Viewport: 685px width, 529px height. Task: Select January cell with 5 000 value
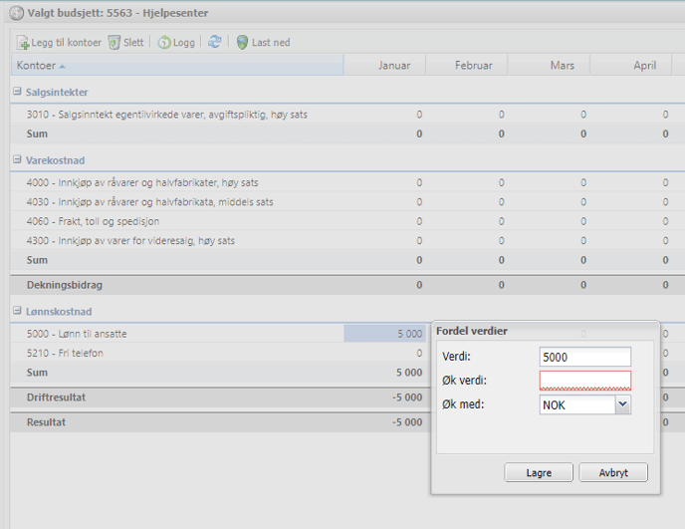386,334
